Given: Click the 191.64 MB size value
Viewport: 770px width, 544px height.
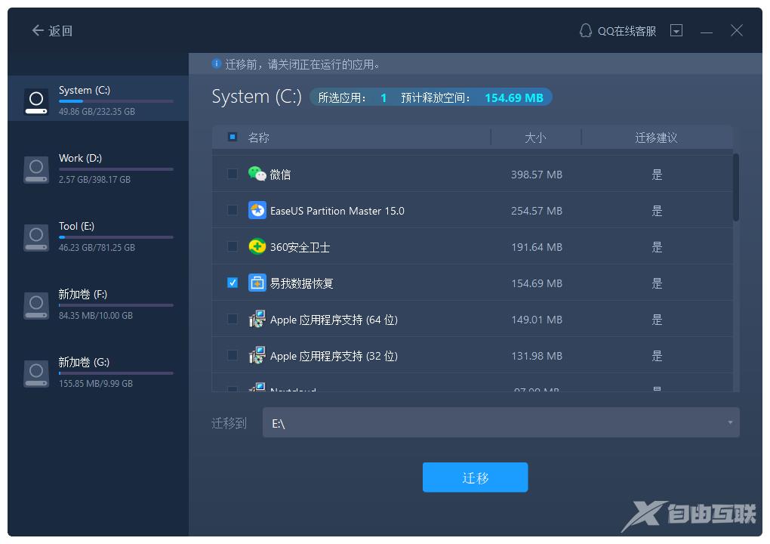Looking at the screenshot, I should click(x=536, y=247).
